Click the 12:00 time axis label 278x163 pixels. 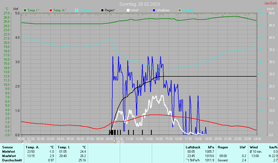click(139, 139)
